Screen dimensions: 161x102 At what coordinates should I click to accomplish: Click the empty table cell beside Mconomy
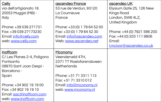pos(134,75)
